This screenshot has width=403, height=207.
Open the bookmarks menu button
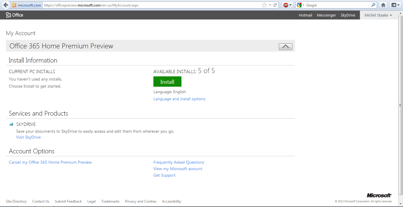click(395, 5)
